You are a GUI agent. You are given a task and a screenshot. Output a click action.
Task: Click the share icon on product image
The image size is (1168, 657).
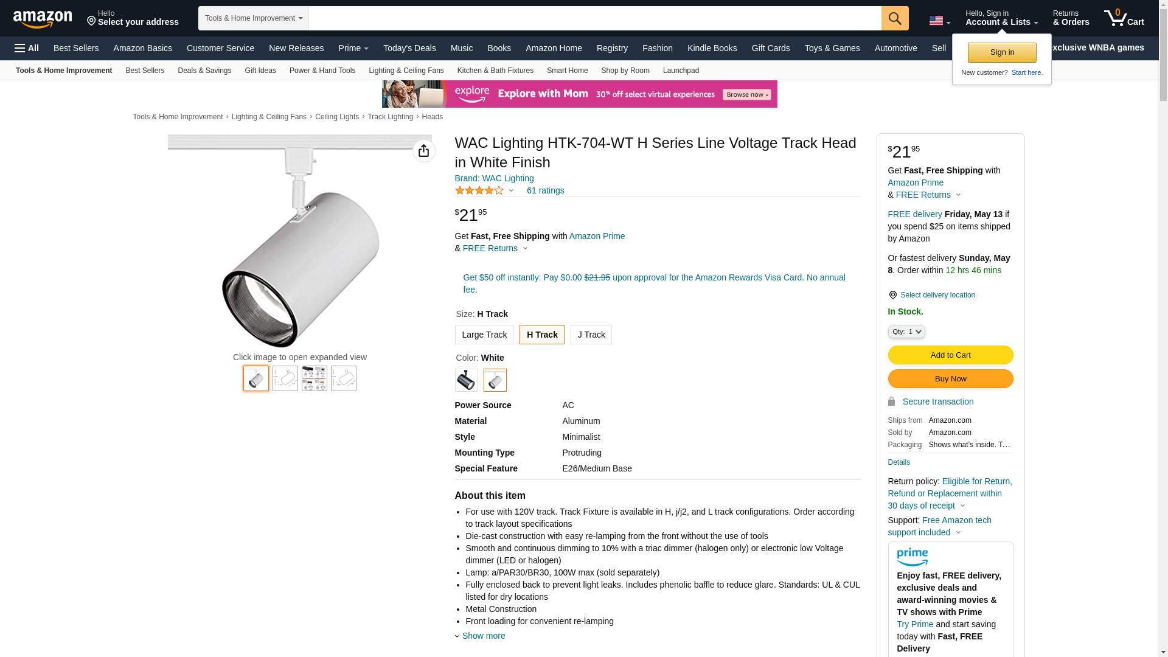click(x=423, y=151)
